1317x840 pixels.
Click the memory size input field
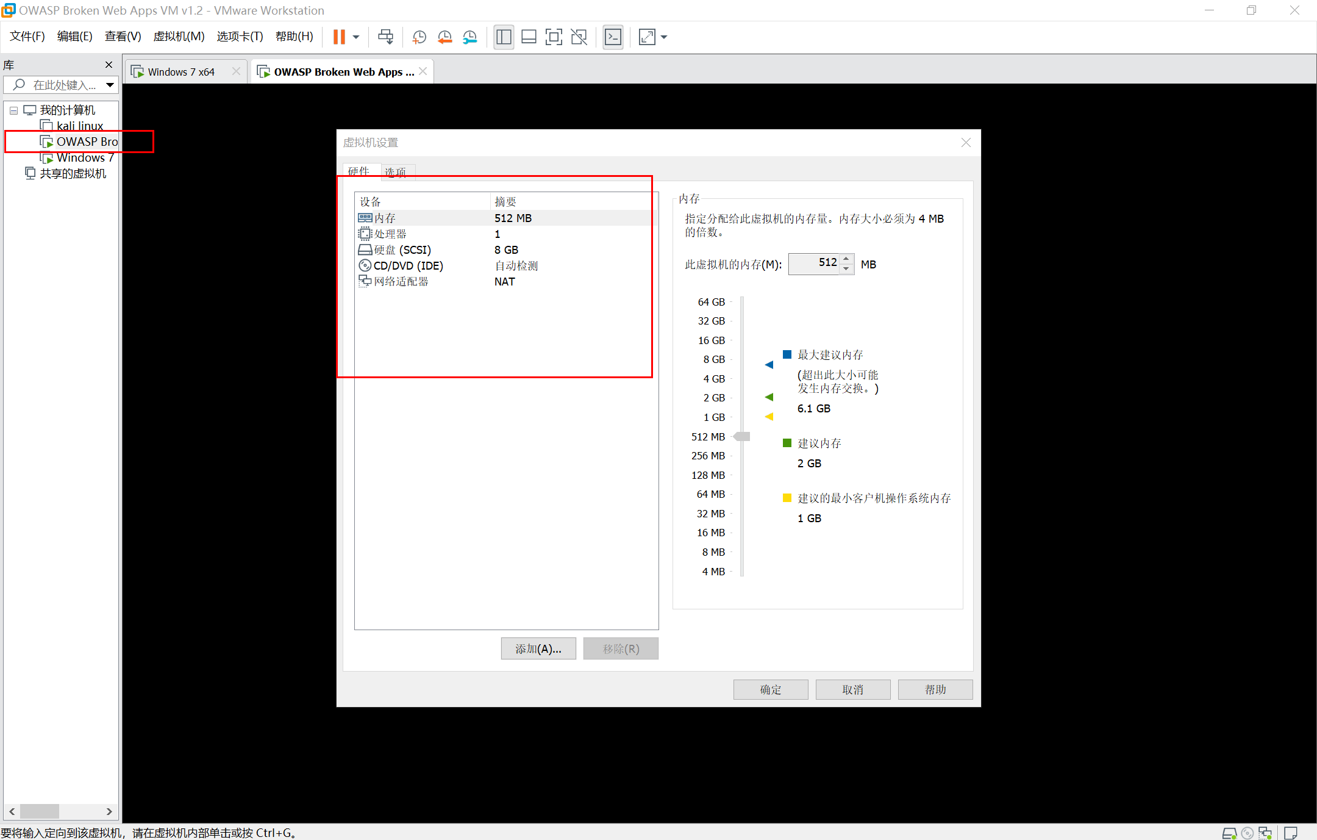(815, 264)
